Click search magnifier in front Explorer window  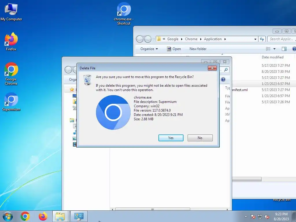point(226,70)
